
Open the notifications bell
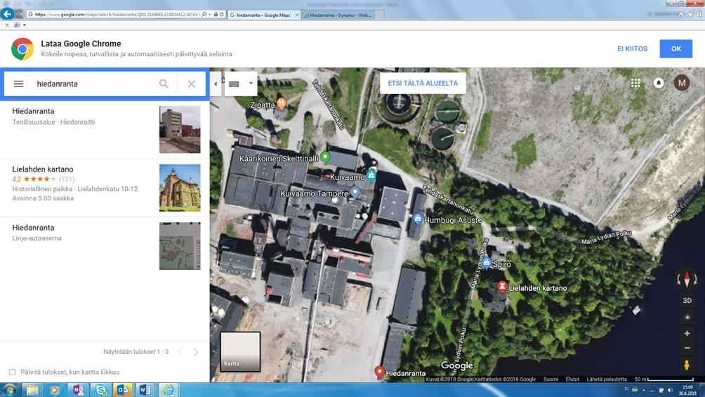(x=659, y=83)
